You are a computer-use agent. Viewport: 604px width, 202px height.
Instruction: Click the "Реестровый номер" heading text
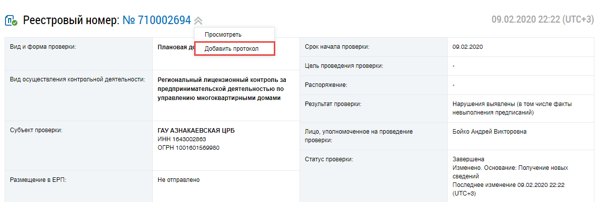click(x=71, y=21)
